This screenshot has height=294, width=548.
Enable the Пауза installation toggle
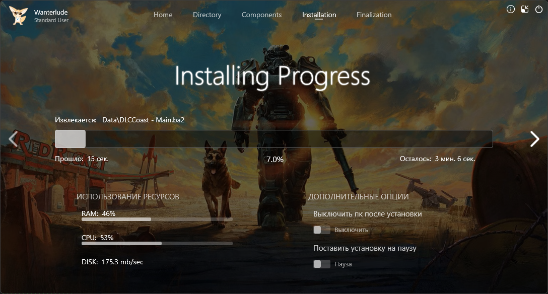(322, 264)
